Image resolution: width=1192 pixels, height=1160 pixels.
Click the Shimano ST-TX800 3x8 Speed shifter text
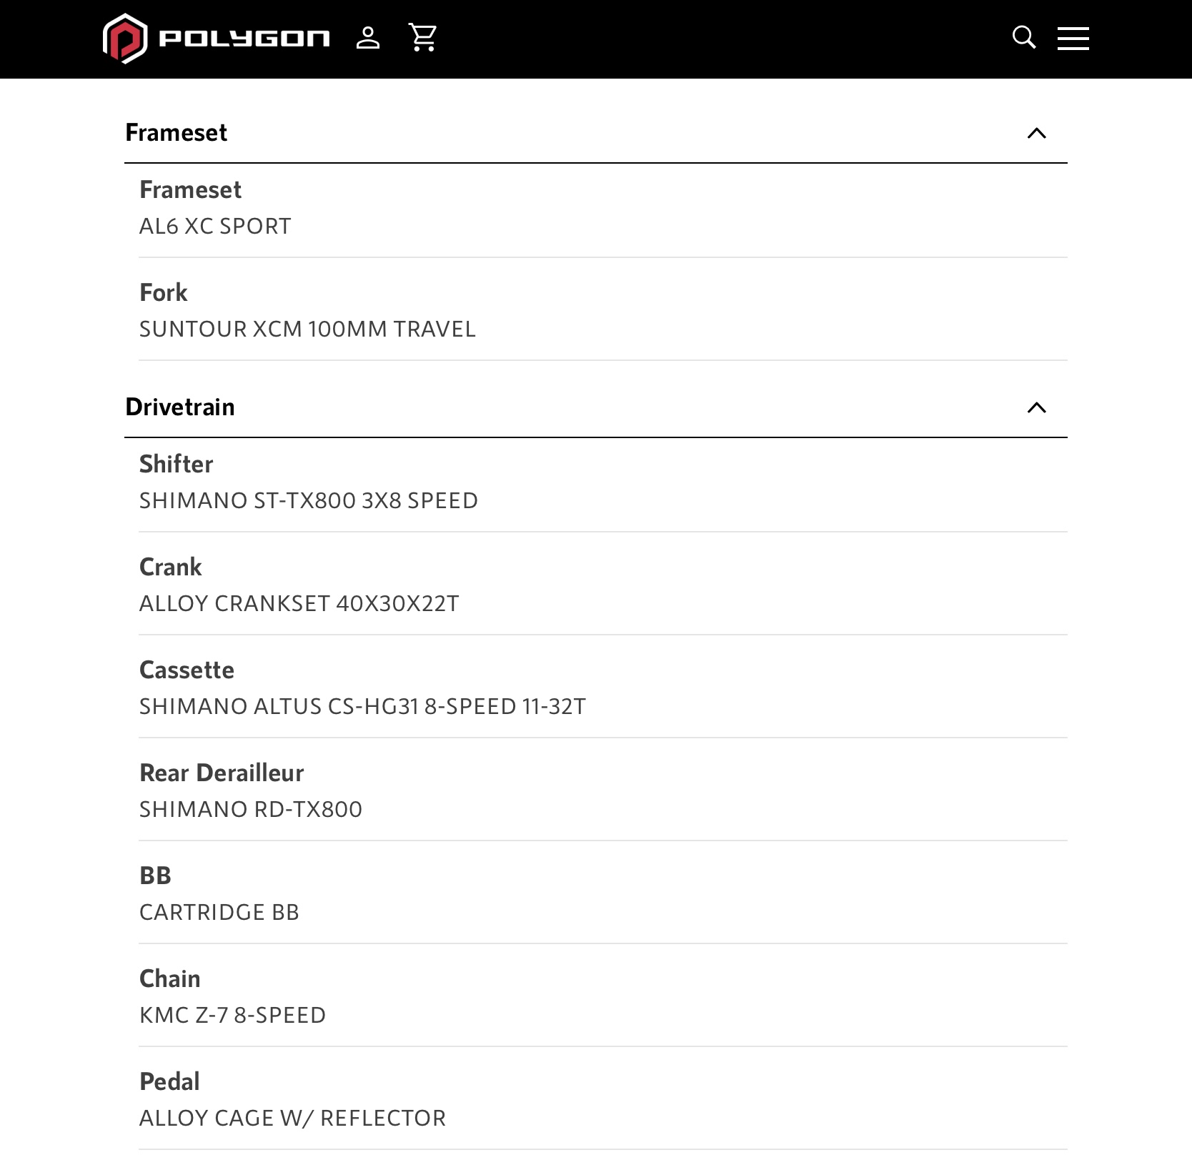308,501
